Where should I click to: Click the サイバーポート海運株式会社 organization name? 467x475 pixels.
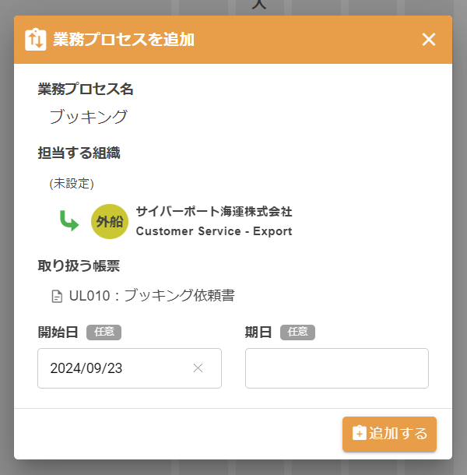pyautogui.click(x=214, y=212)
